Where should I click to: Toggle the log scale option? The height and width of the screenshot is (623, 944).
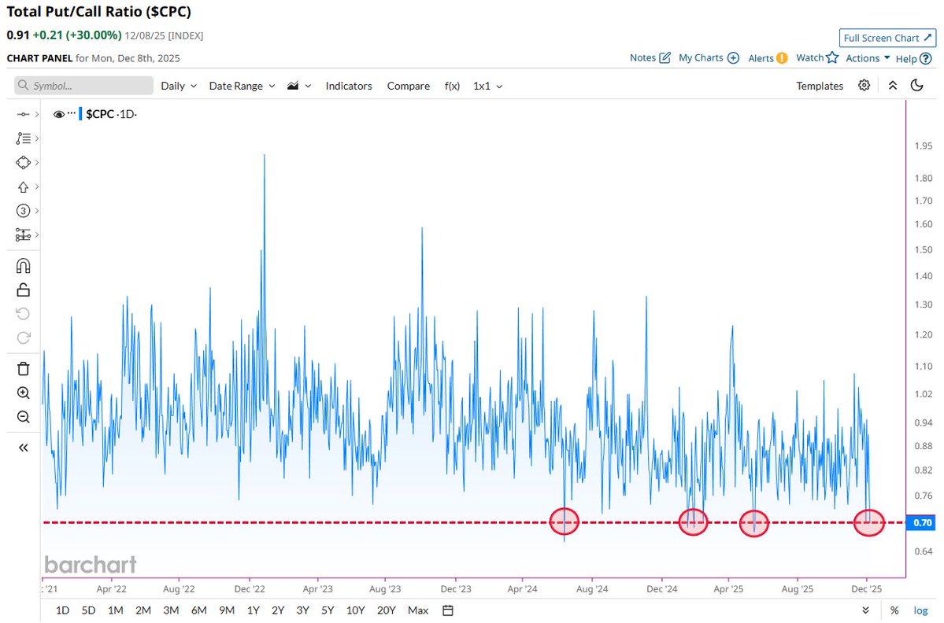(920, 610)
